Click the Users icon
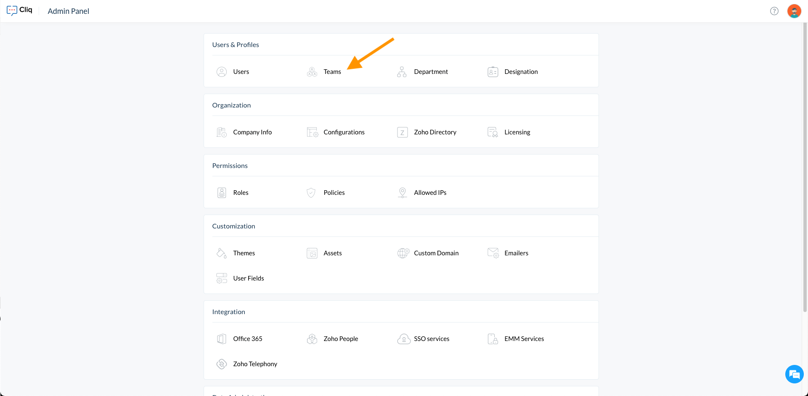The height and width of the screenshot is (396, 808). pyautogui.click(x=222, y=72)
